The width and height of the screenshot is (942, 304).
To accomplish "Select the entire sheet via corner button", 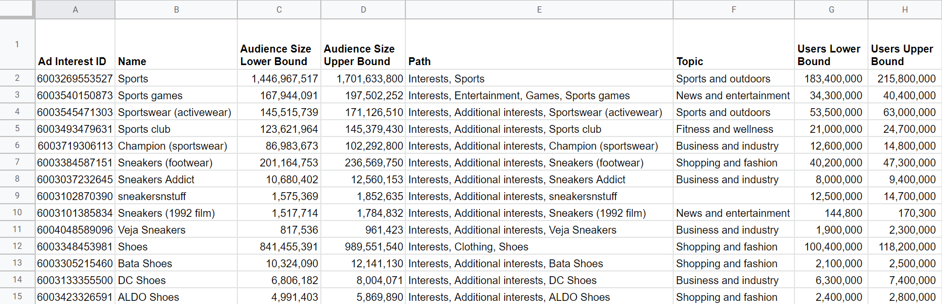I will 17,9.
